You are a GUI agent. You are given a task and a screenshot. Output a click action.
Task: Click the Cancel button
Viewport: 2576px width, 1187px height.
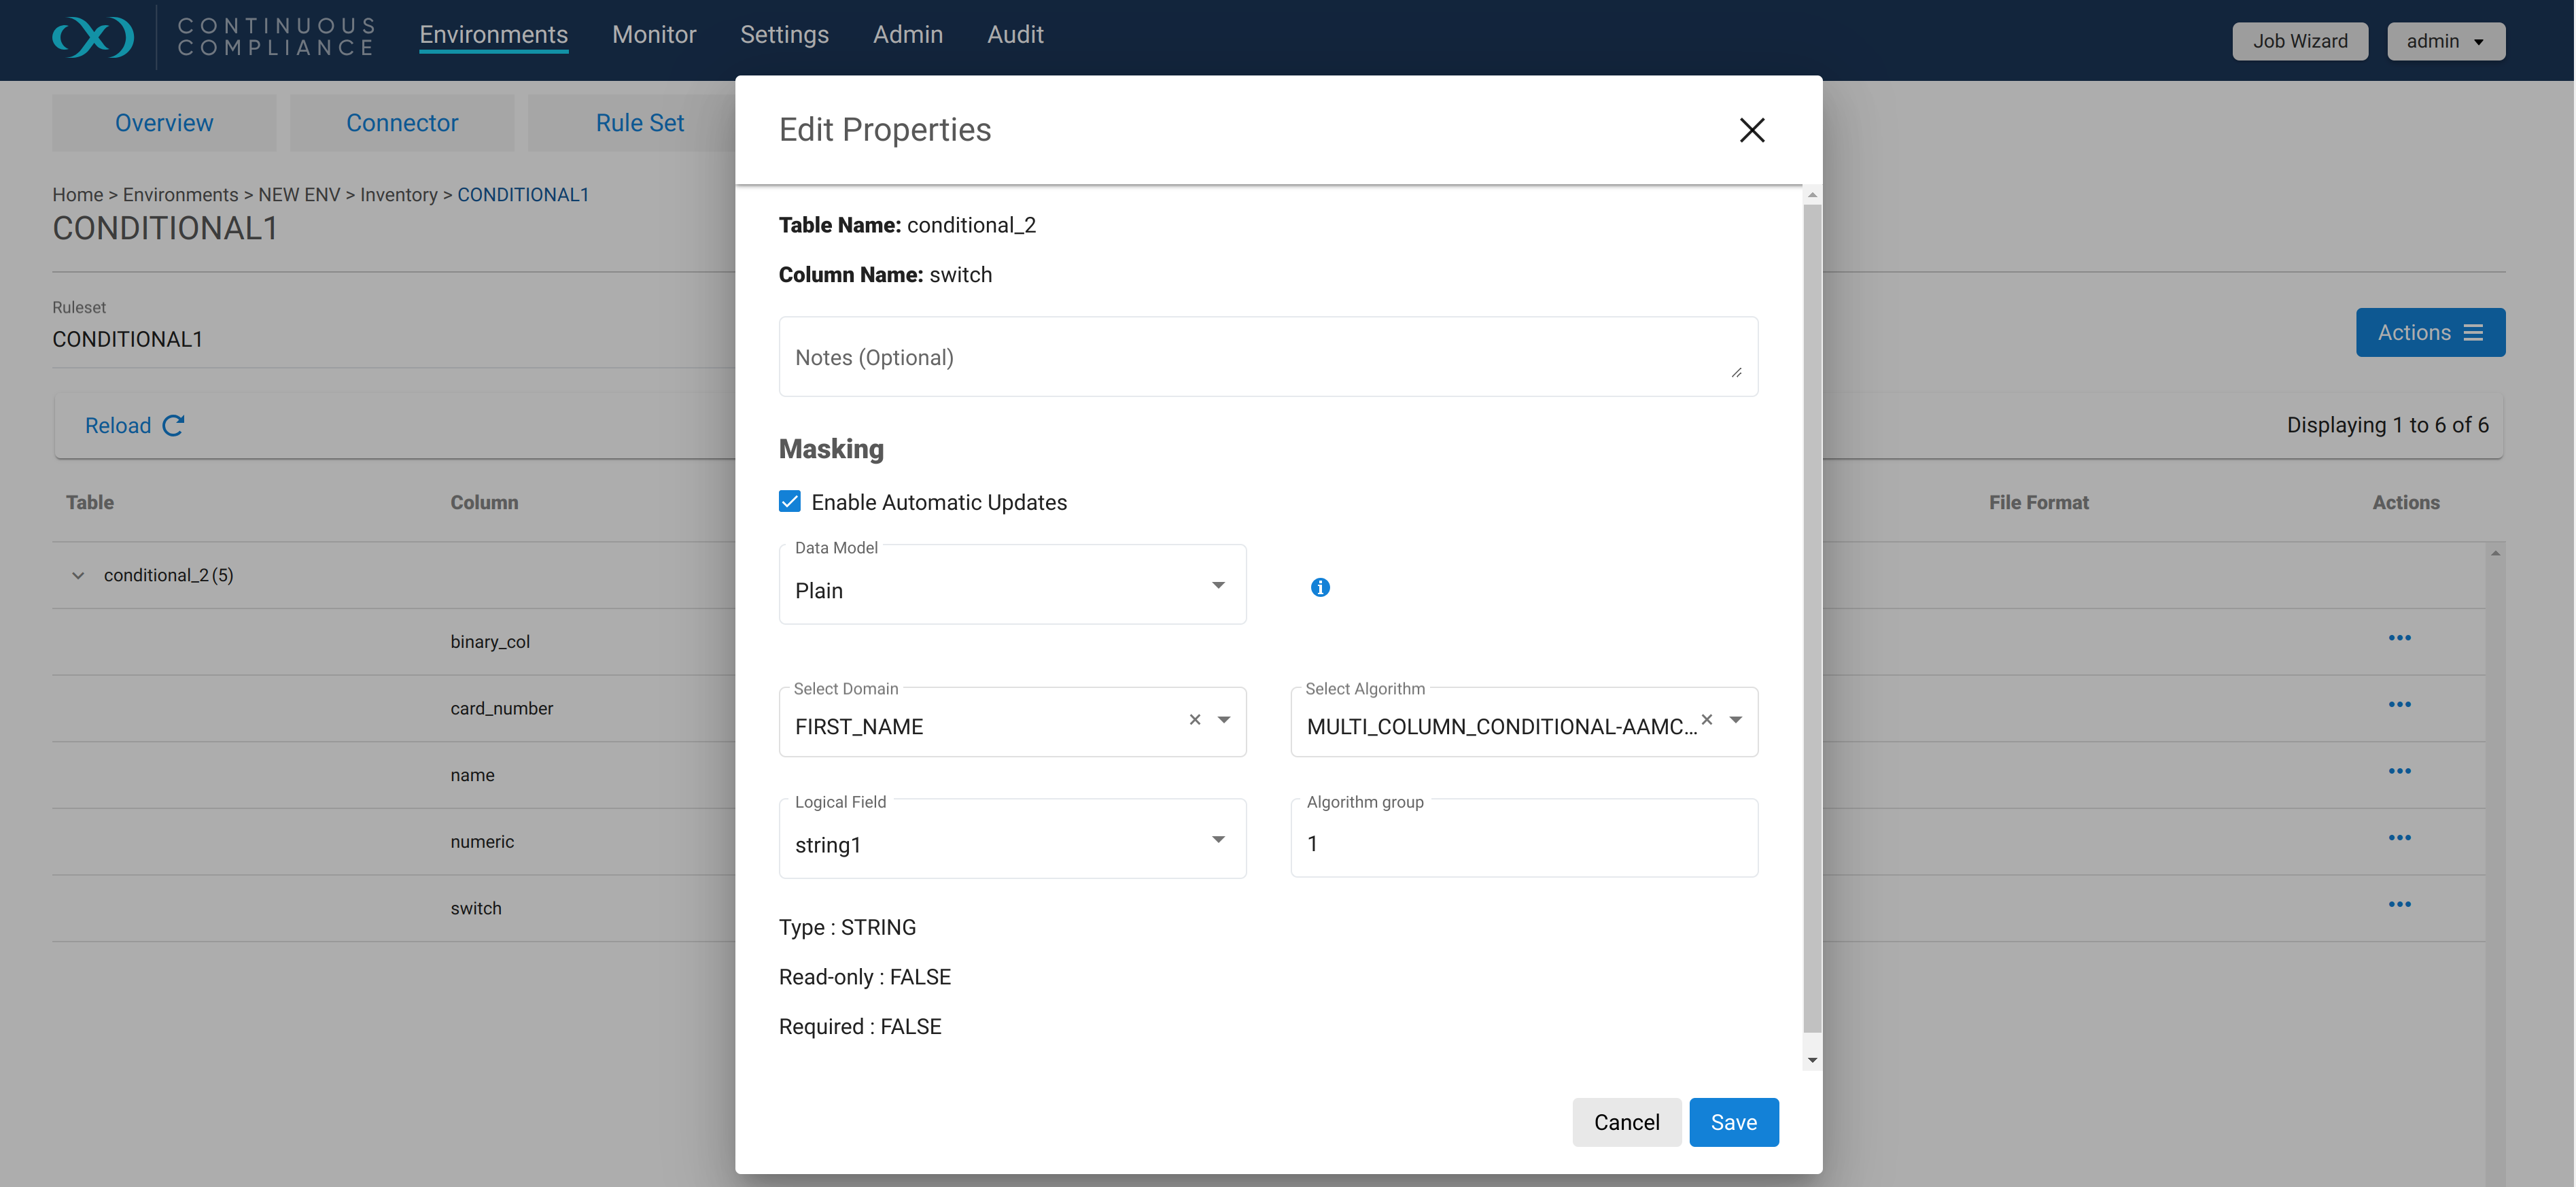1626,1122
